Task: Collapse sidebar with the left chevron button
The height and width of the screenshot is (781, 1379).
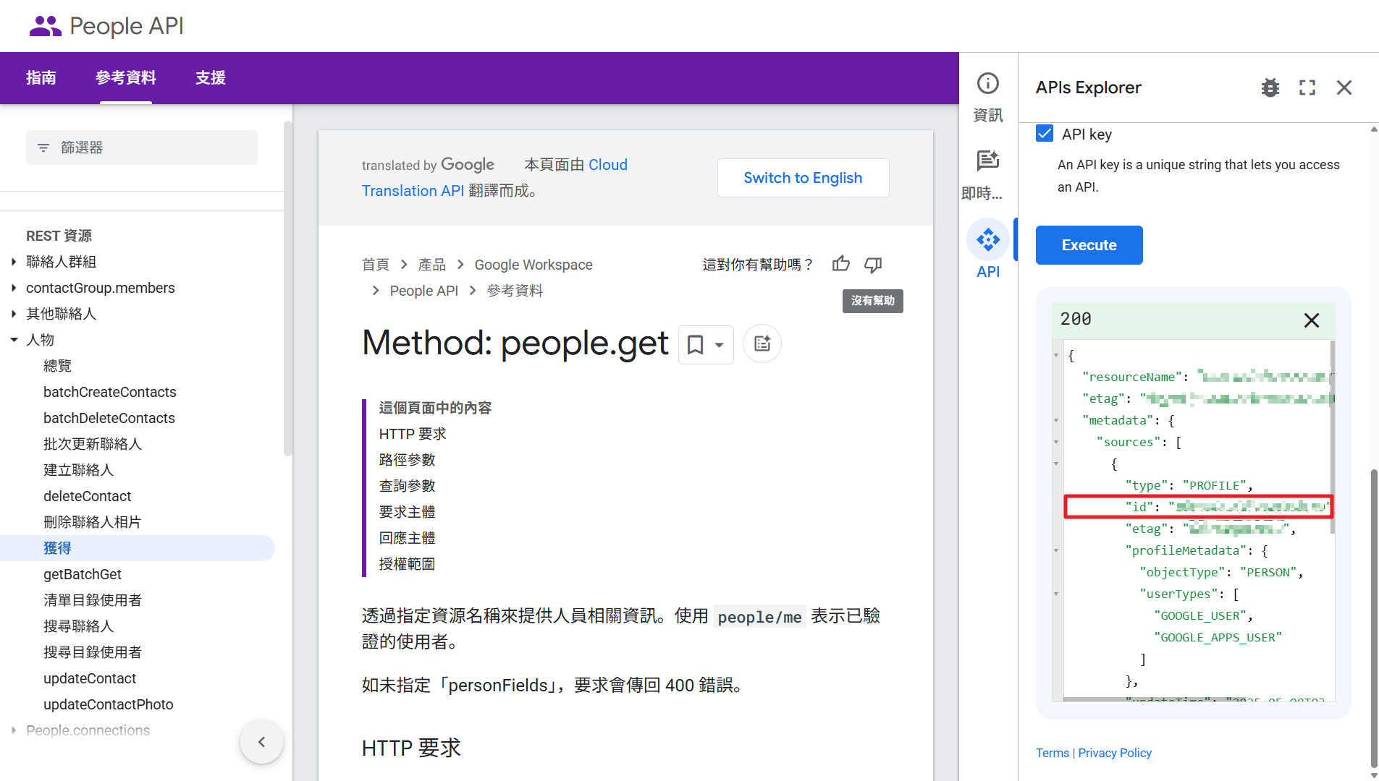Action: point(261,741)
